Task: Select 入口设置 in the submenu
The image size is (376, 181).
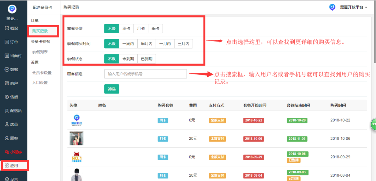Action: (x=40, y=83)
